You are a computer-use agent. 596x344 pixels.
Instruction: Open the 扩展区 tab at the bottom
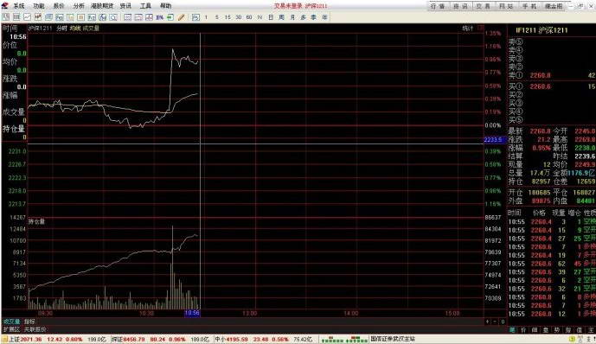pyautogui.click(x=11, y=329)
